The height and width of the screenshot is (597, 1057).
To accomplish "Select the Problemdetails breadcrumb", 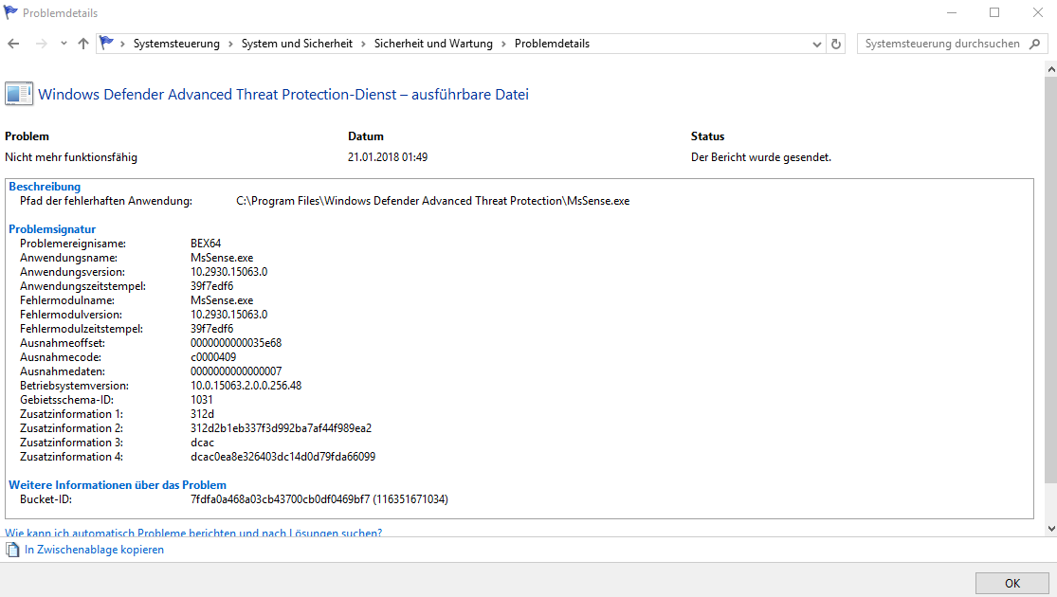I will (x=552, y=44).
